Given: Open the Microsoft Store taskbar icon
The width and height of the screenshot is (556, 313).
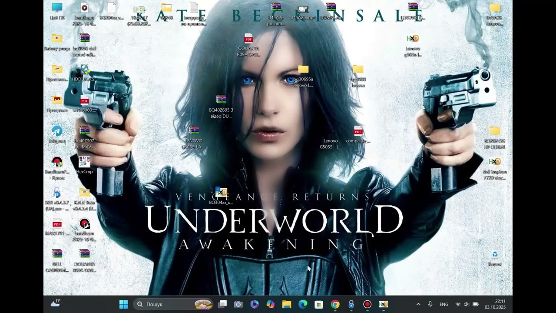Looking at the screenshot, I should (319, 304).
